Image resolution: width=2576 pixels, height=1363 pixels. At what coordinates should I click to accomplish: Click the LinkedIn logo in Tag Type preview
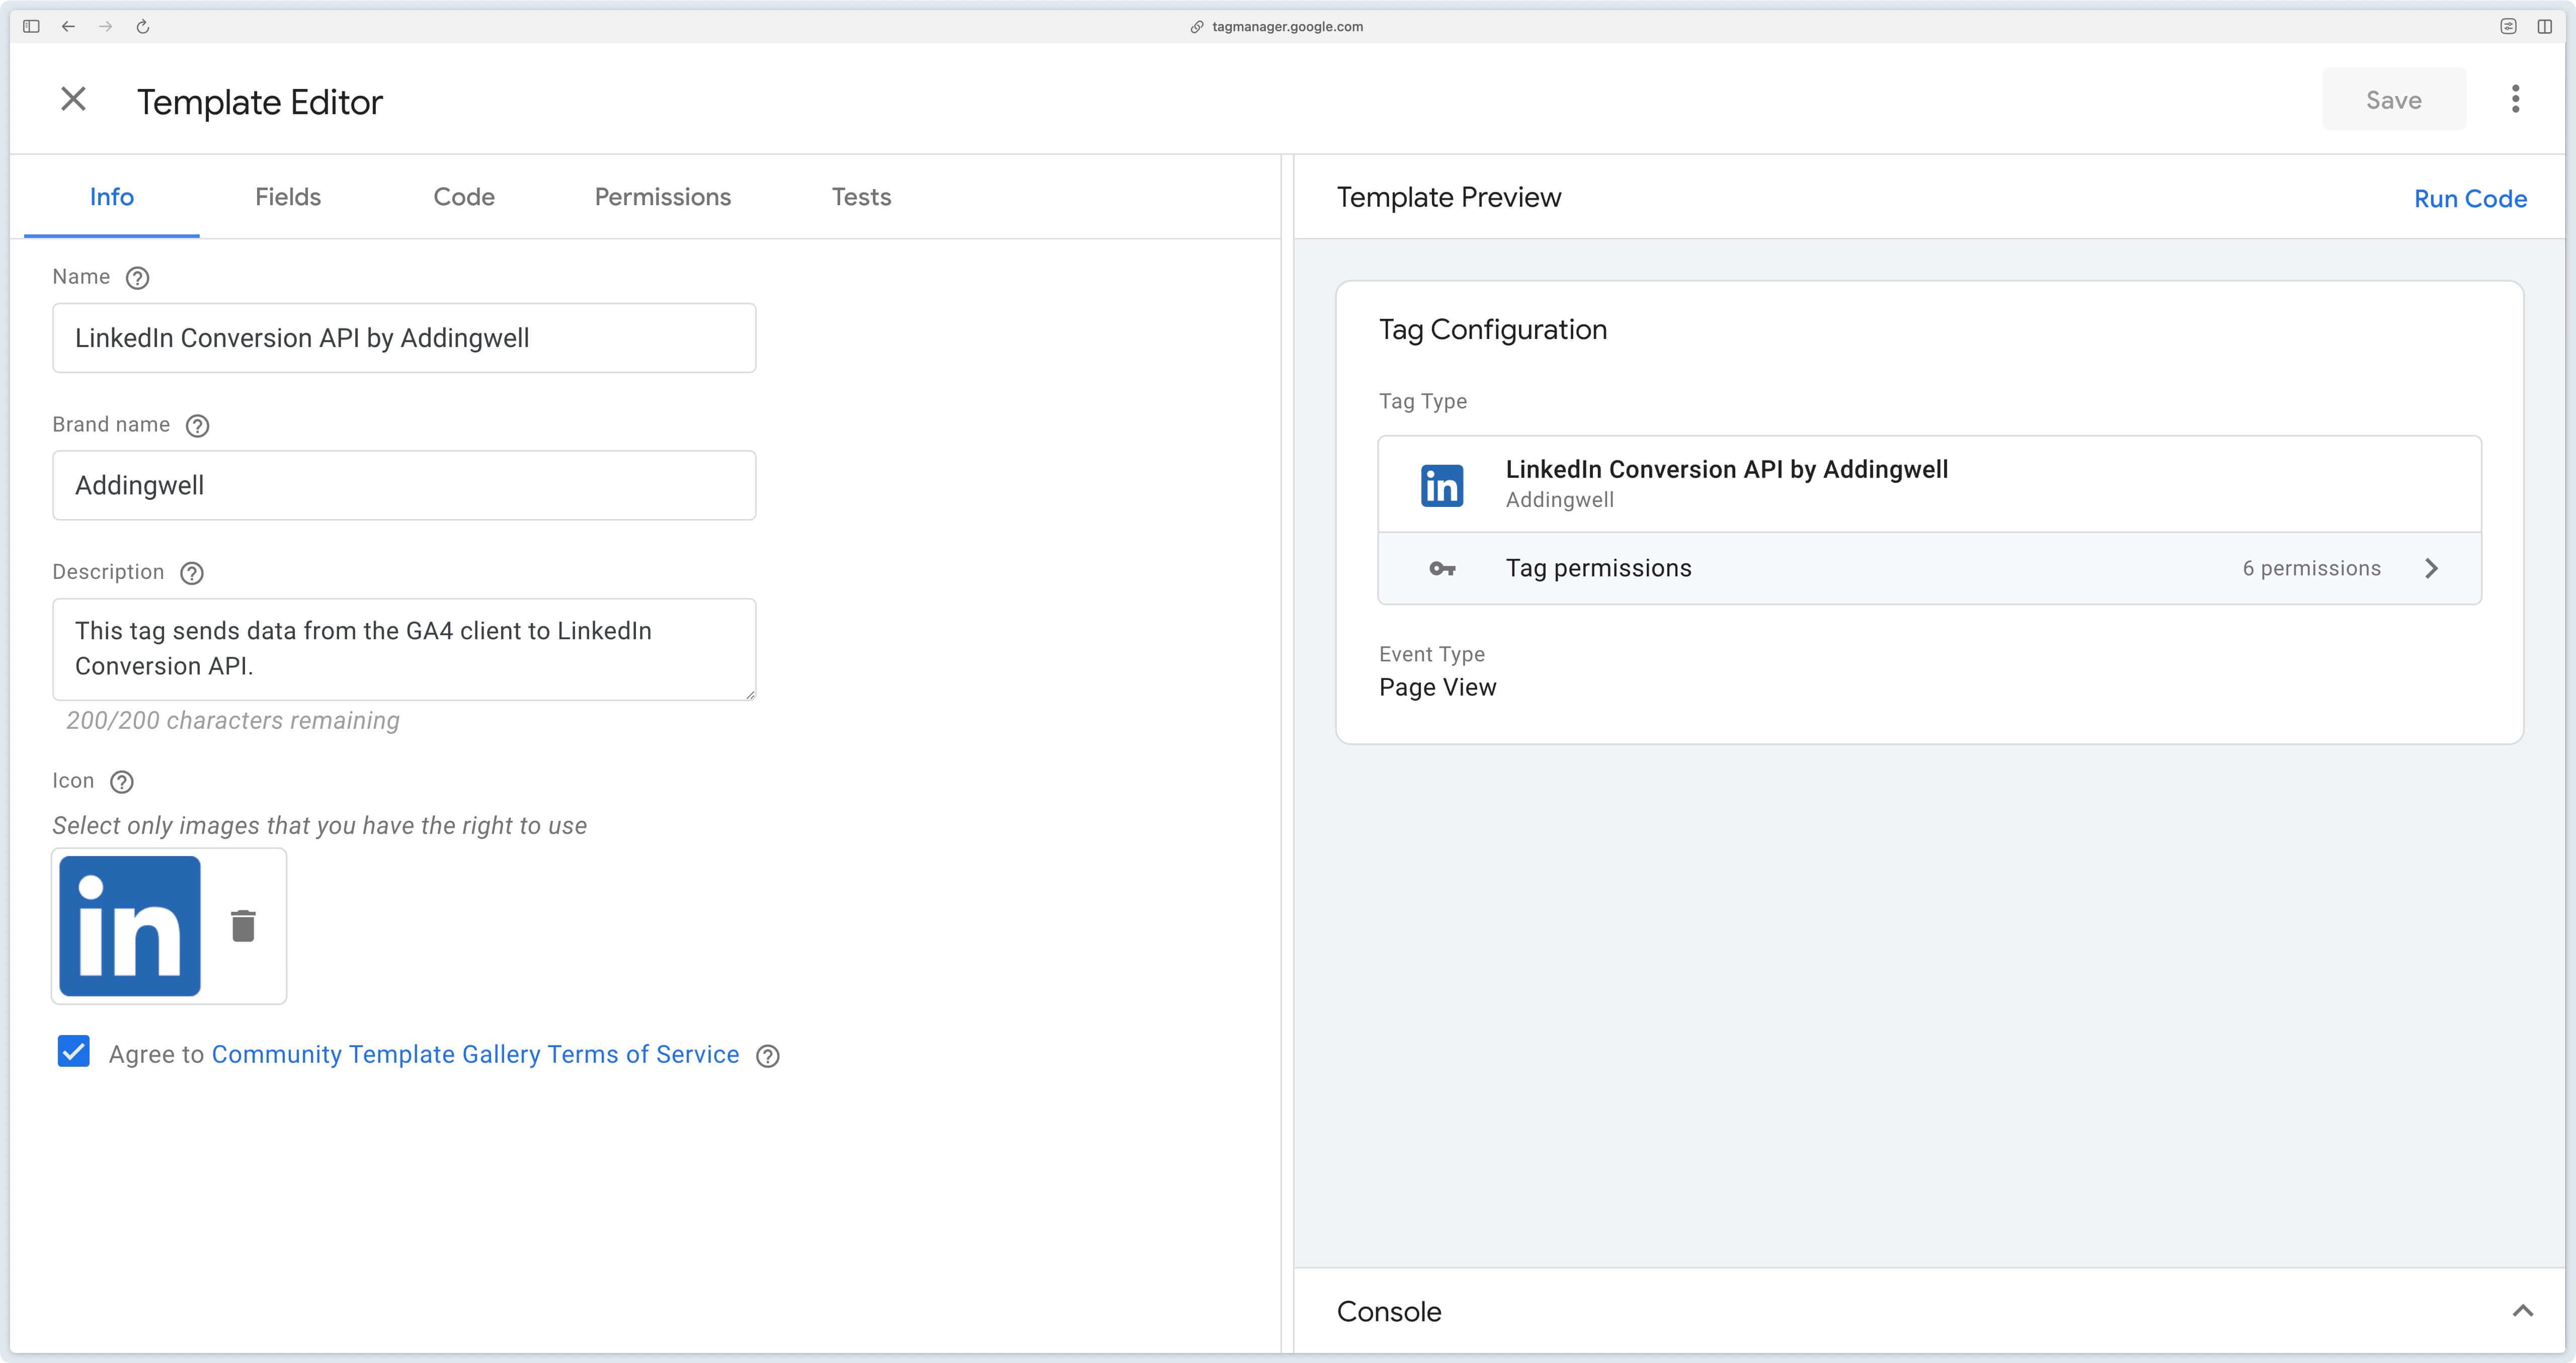pos(1442,486)
